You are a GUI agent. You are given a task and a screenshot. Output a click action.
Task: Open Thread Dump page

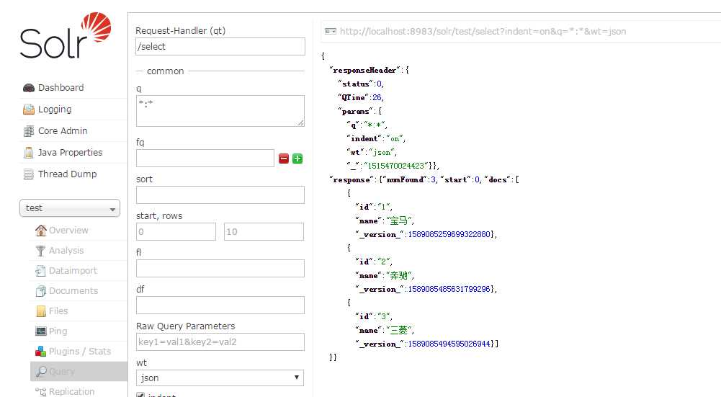(67, 174)
